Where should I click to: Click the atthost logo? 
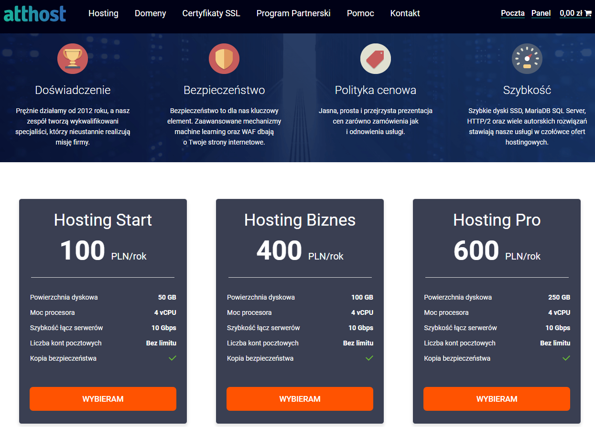[35, 13]
